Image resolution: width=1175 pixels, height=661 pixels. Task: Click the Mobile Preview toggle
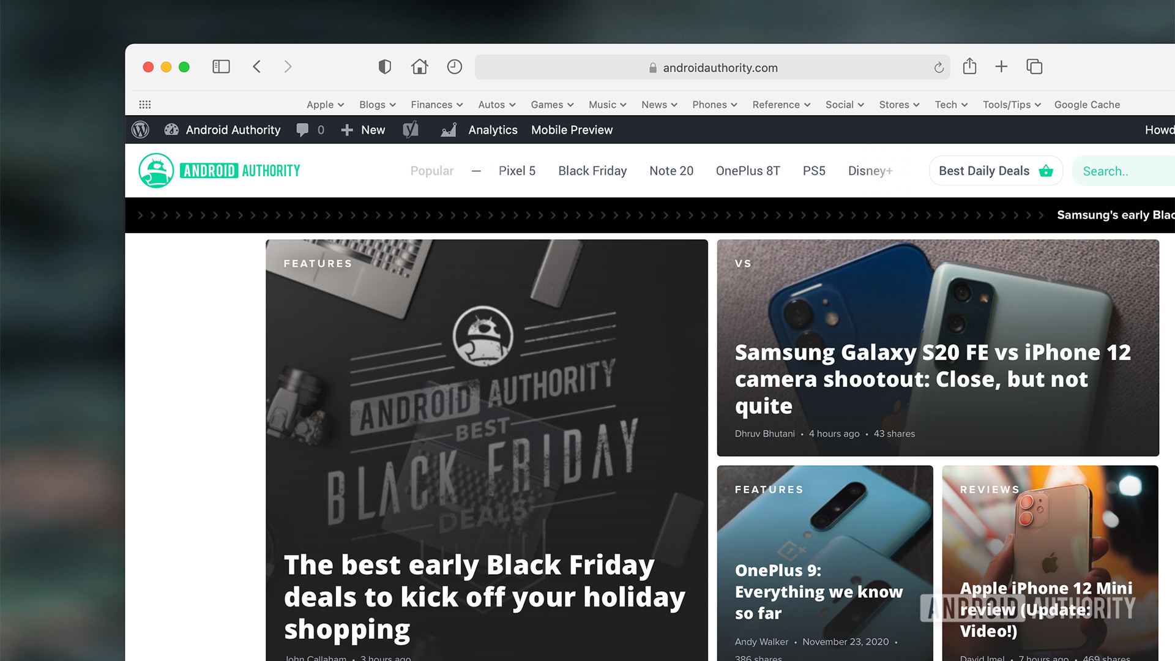point(572,130)
